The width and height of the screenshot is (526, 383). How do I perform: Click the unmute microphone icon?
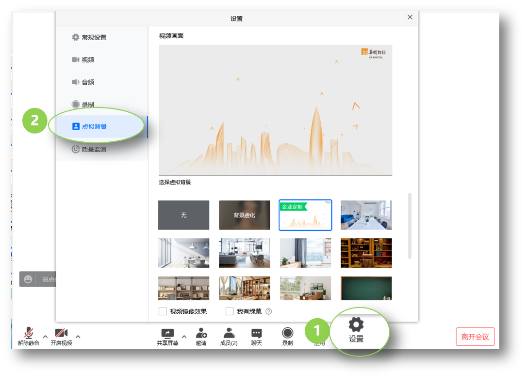29,333
